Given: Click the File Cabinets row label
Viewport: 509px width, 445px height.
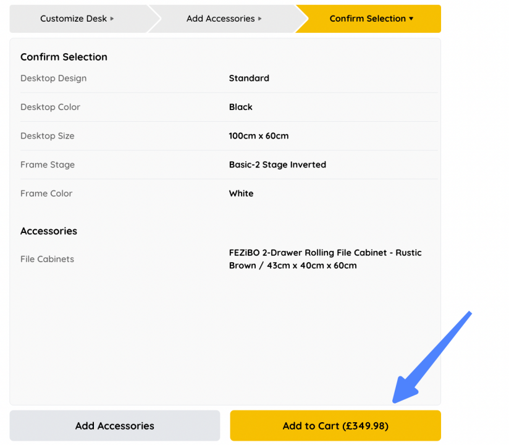Looking at the screenshot, I should (x=47, y=259).
